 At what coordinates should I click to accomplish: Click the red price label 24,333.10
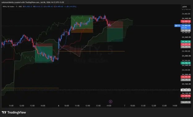pyautogui.click(x=186, y=44)
